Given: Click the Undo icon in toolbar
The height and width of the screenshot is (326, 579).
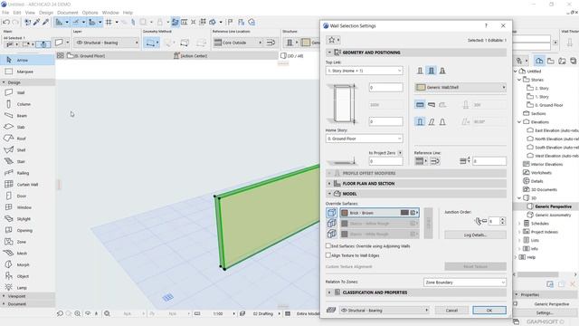Looking at the screenshot, I should [x=5, y=22].
